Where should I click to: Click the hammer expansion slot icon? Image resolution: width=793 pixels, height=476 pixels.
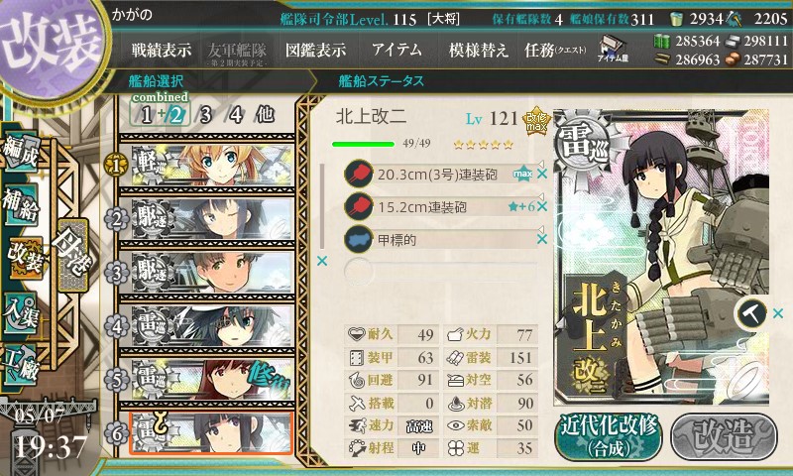coord(751,313)
